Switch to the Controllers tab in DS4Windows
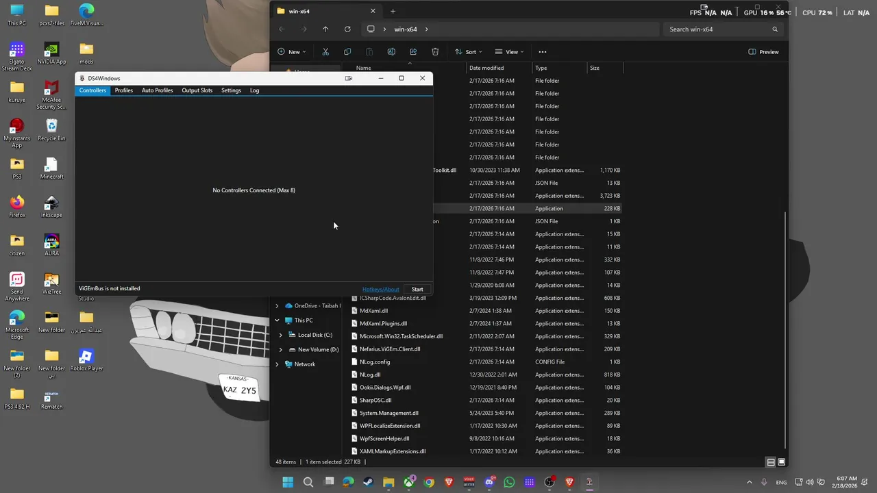 [x=92, y=90]
